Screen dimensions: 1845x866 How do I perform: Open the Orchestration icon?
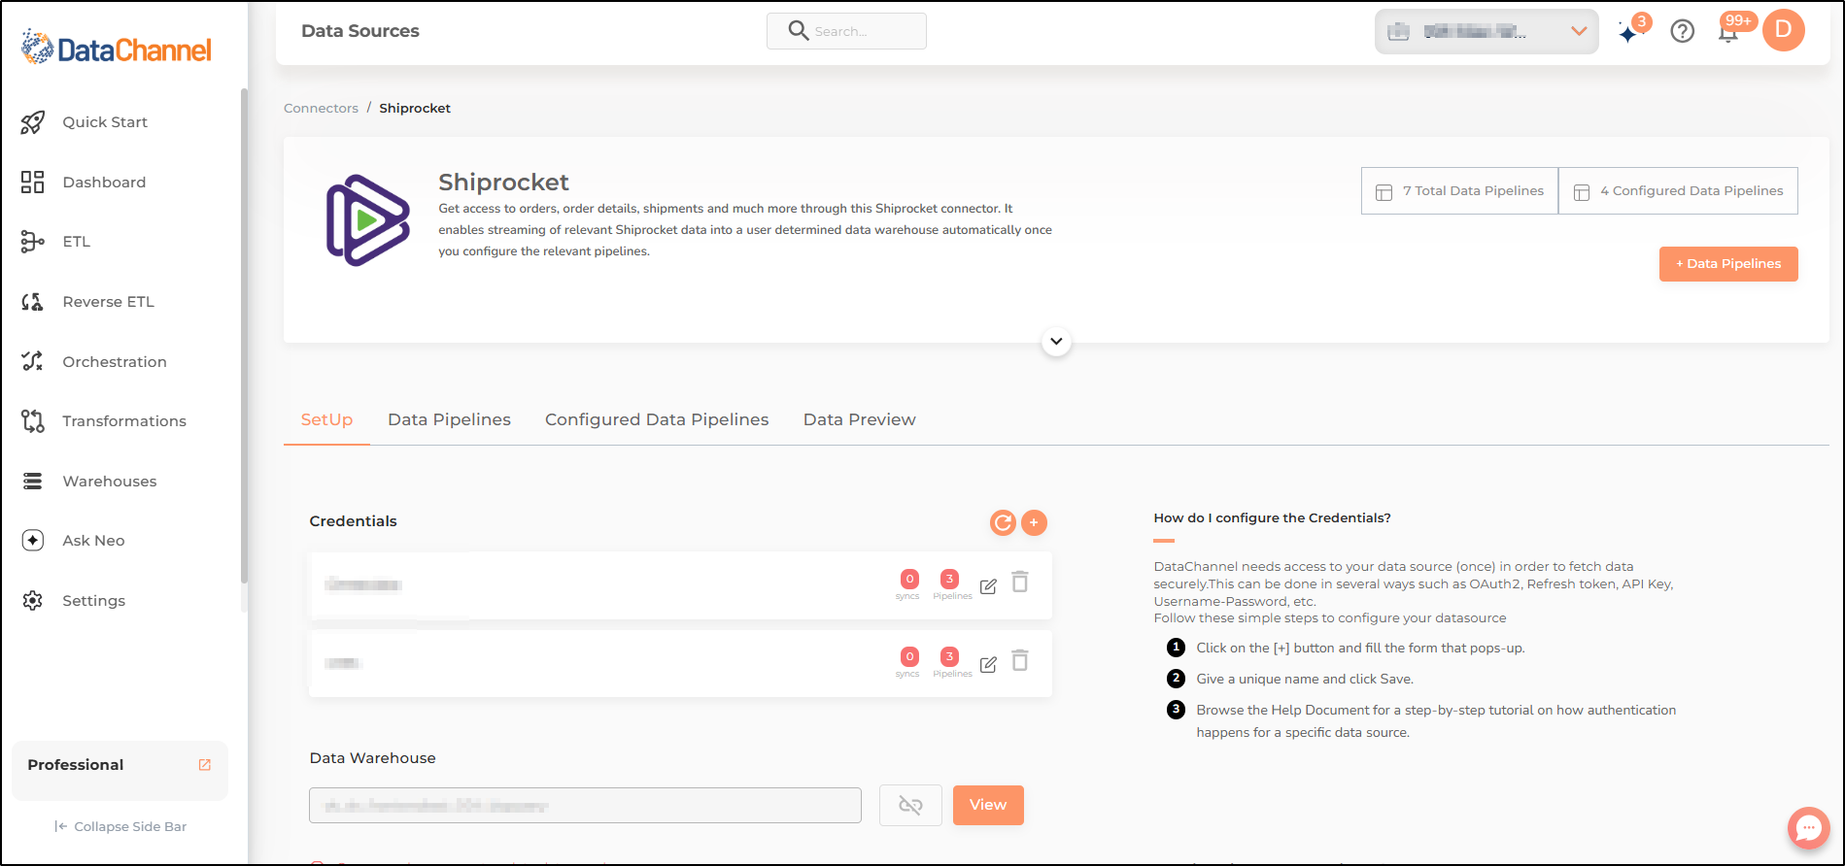[x=33, y=361]
